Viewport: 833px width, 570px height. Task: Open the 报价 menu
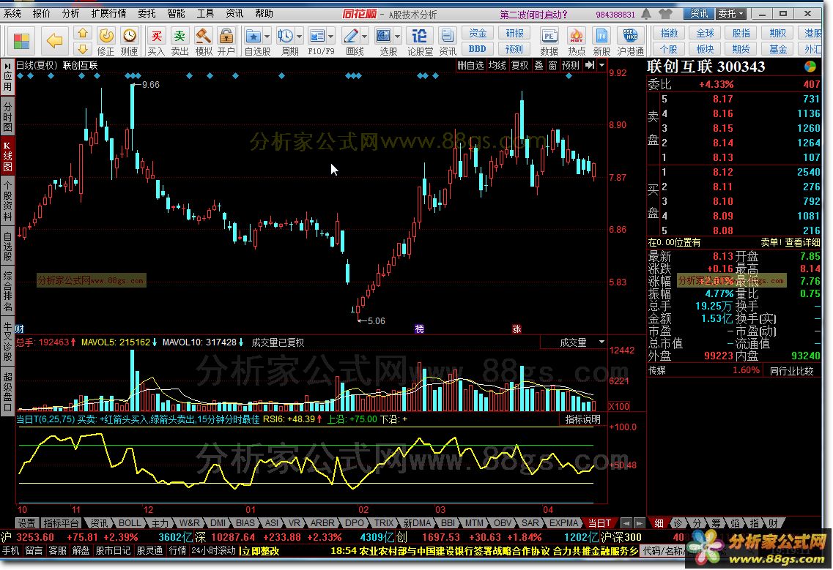pyautogui.click(x=41, y=14)
